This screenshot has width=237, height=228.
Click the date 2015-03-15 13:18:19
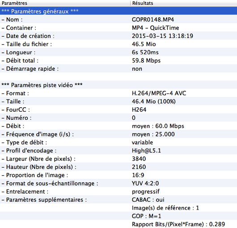click(162, 36)
